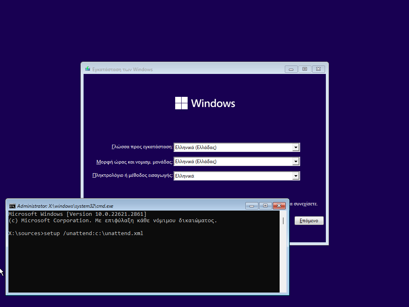Select the install language combo box field
409x307 pixels.
tap(237, 147)
